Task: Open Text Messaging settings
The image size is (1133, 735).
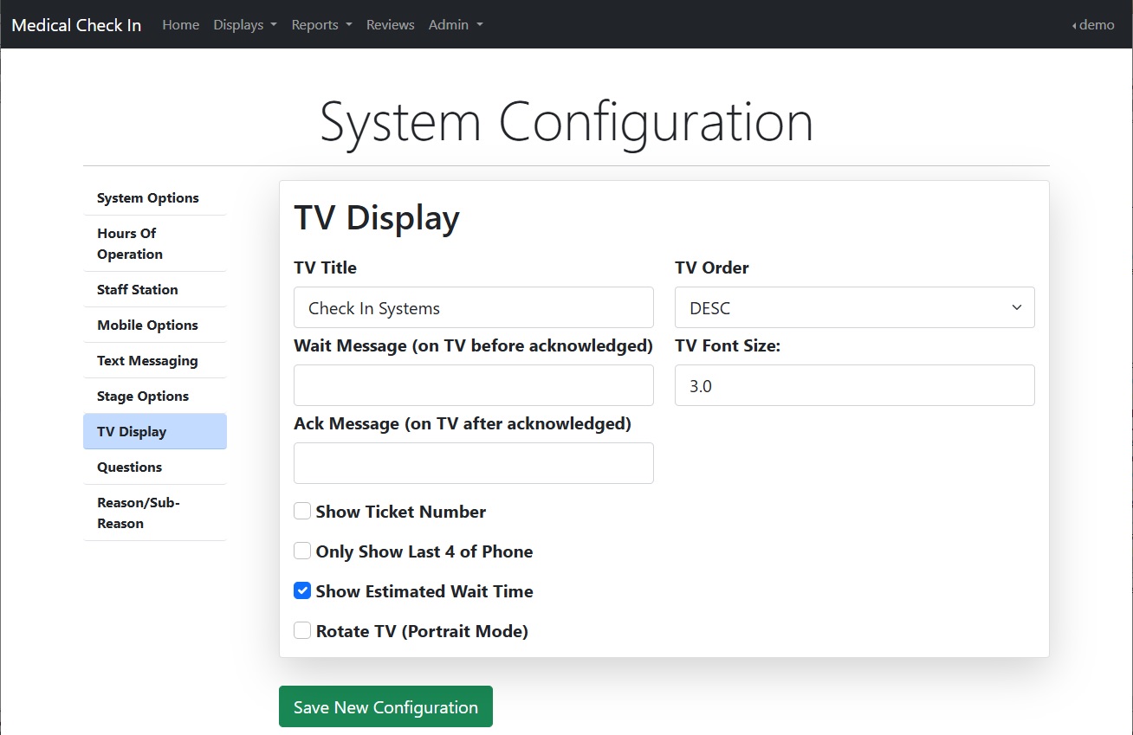Action: click(x=155, y=360)
